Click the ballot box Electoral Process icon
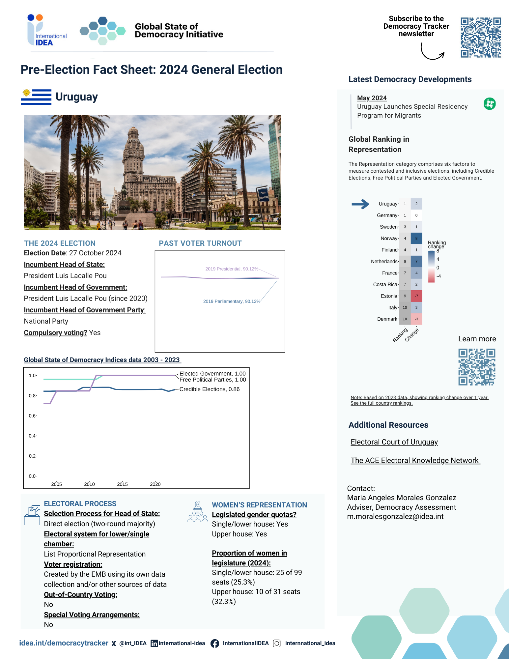Screen dimensions: 509x659 click(x=32, y=514)
